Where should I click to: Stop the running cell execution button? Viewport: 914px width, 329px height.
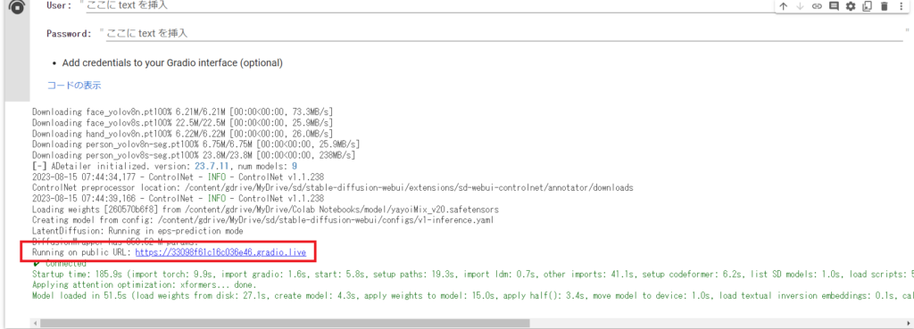(18, 6)
